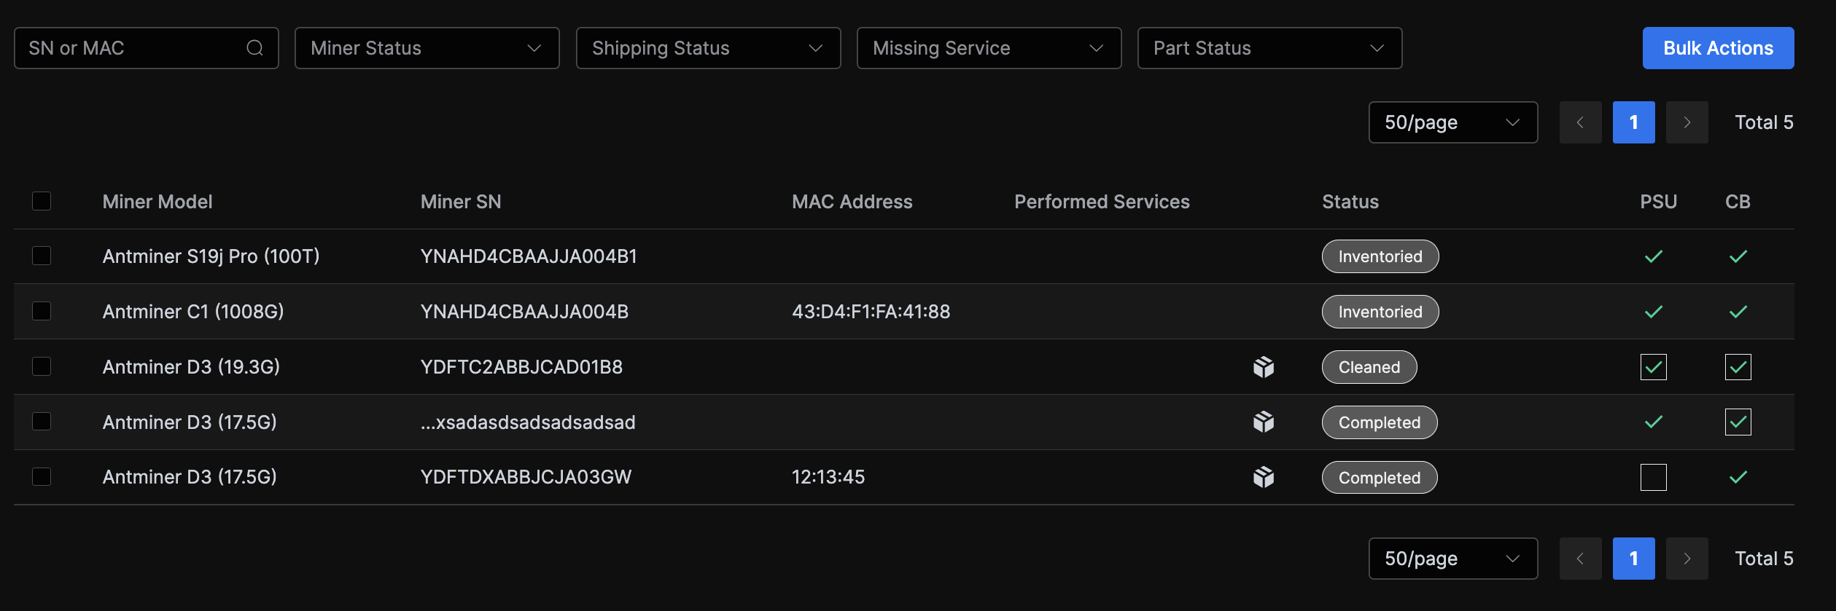Select the Antminer D3 (19.3G) row checkbox
The image size is (1836, 611).
point(42,366)
